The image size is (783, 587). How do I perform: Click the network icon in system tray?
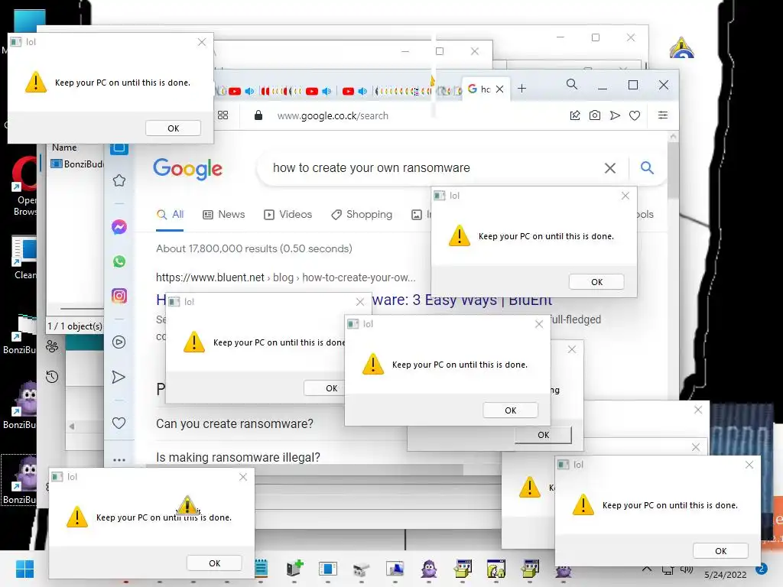click(668, 570)
